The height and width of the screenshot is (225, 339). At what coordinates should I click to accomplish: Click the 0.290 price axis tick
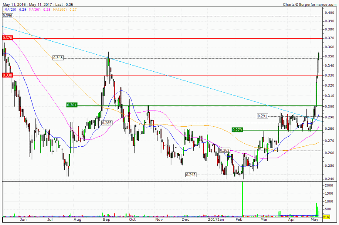click(x=329, y=118)
